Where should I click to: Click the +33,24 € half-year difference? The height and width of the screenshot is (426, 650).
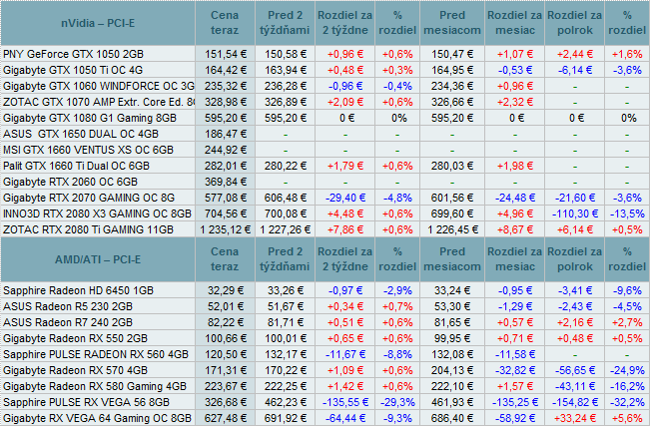tap(575, 418)
